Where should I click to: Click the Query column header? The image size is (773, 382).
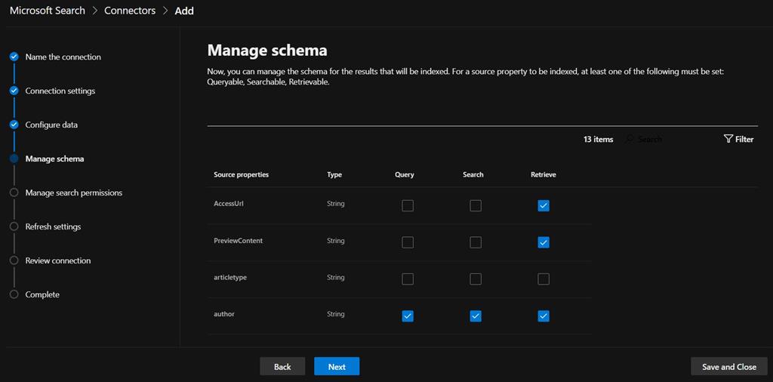405,174
